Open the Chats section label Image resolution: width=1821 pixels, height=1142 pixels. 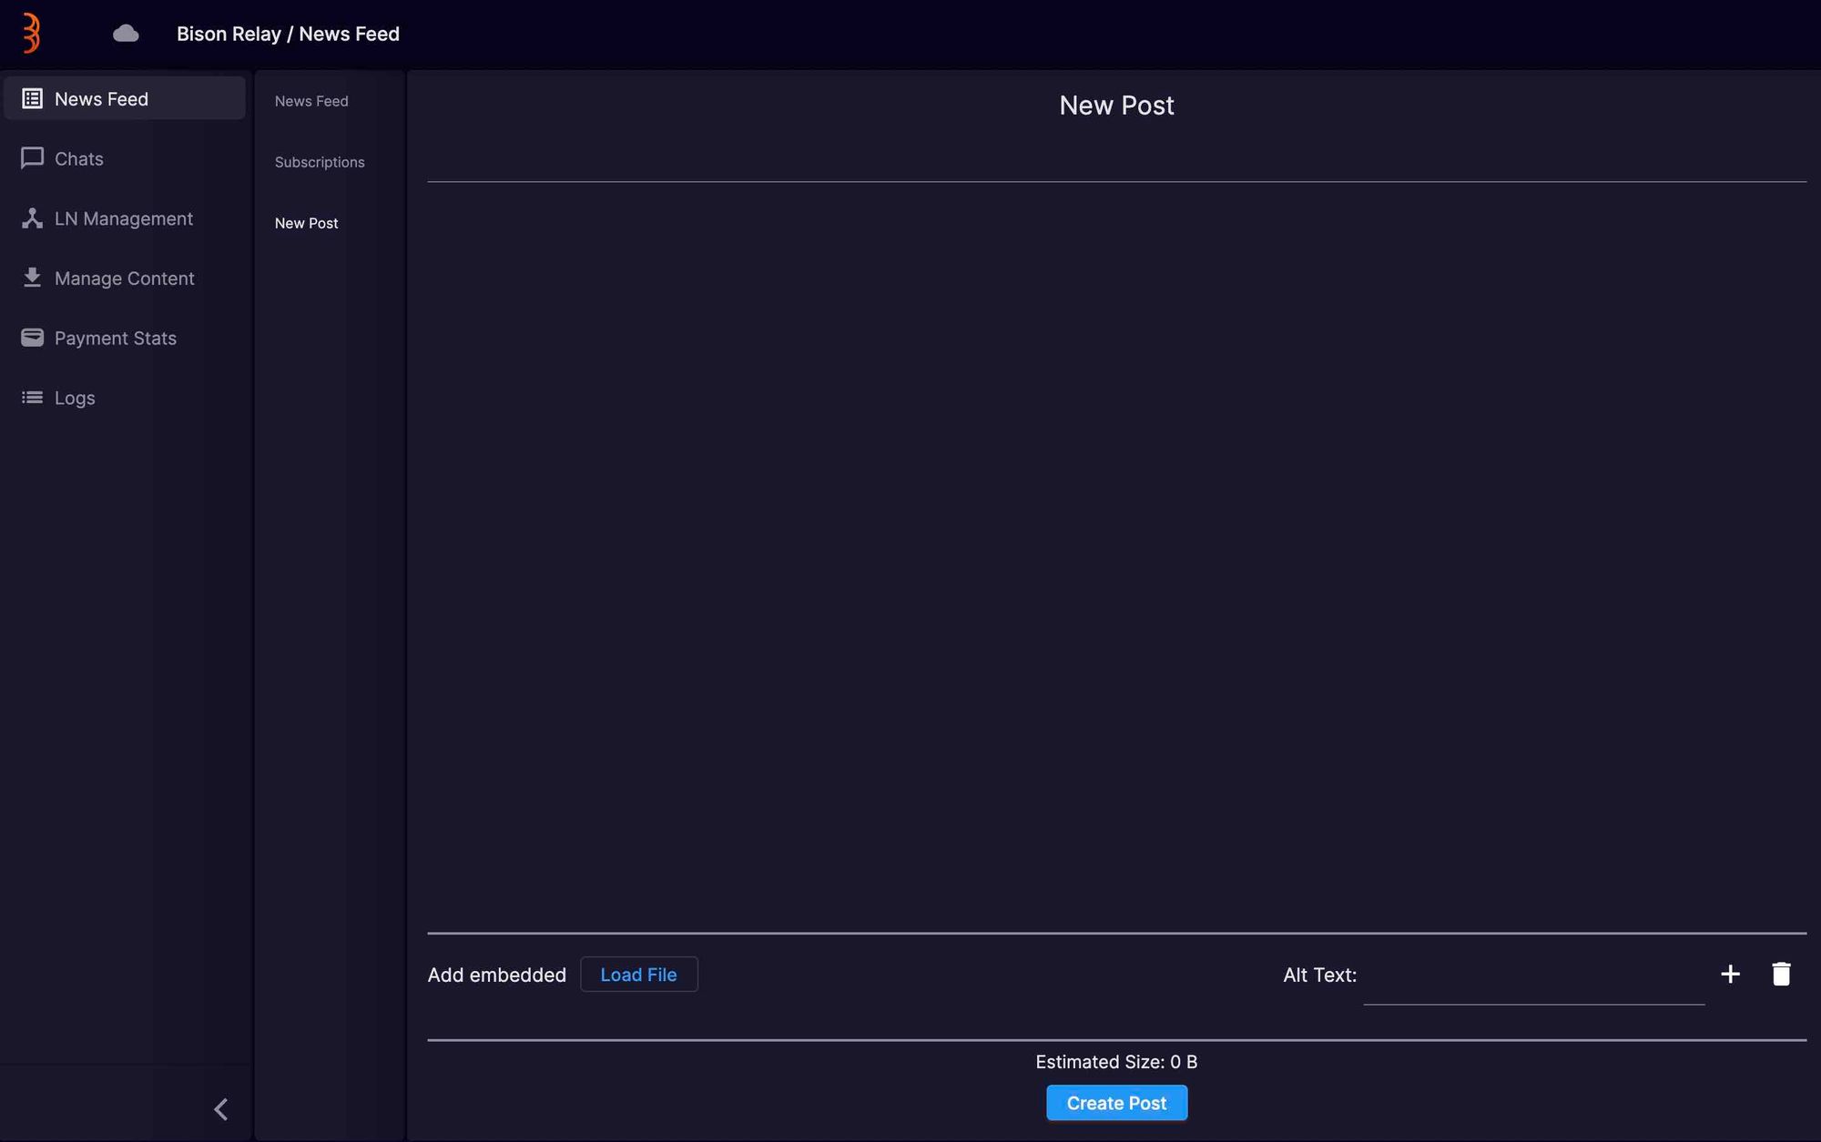(79, 158)
